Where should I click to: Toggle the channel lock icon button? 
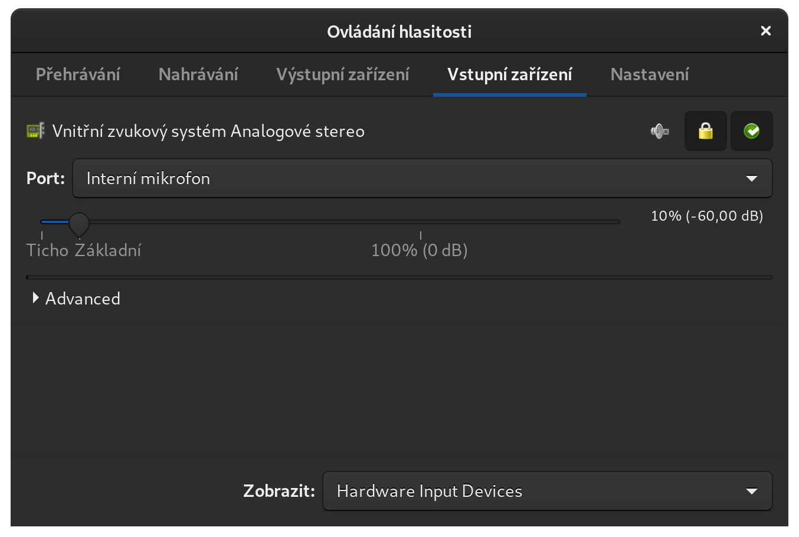click(706, 131)
